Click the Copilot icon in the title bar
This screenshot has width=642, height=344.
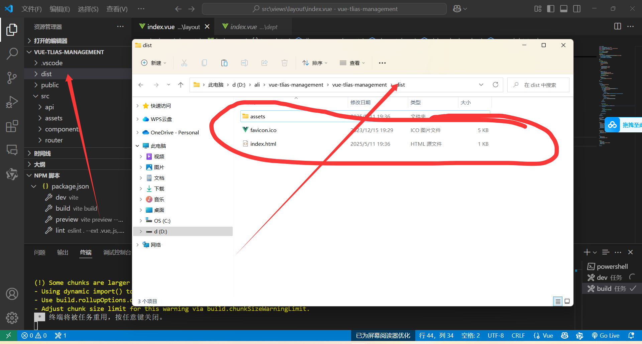click(457, 9)
